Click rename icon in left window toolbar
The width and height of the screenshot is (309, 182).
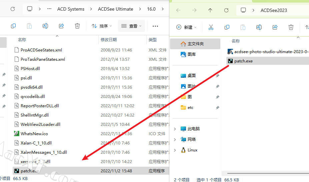click(x=45, y=26)
